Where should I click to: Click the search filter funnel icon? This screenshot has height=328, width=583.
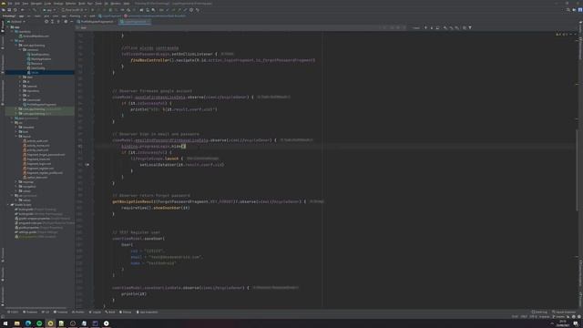[x=470, y=28]
